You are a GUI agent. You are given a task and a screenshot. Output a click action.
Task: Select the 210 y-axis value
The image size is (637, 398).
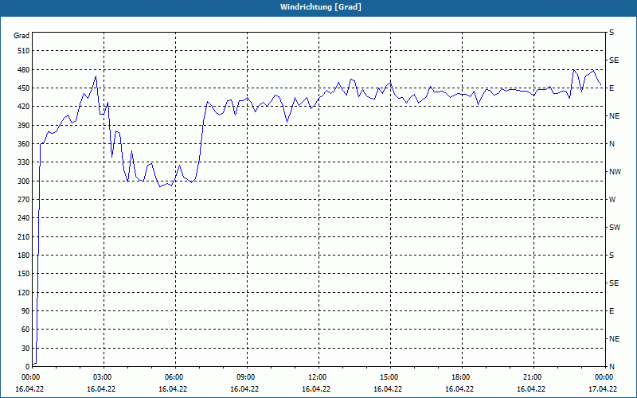point(24,236)
